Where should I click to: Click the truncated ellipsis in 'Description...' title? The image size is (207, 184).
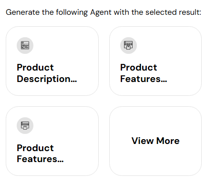tap(74, 82)
